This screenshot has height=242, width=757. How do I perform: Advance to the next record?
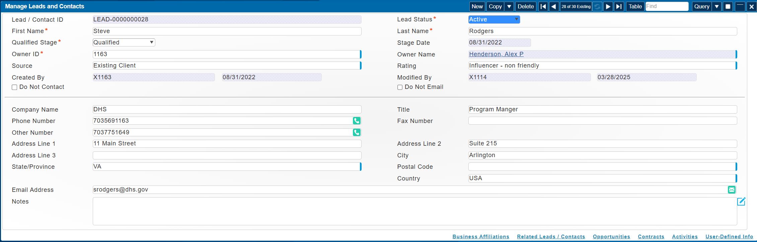pyautogui.click(x=608, y=6)
